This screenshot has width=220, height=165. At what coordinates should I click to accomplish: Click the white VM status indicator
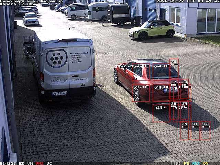30,163
